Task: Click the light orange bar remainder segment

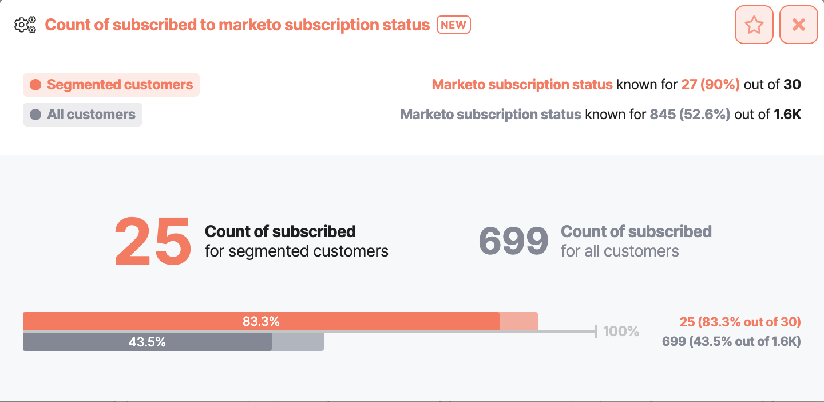Action: (x=518, y=321)
